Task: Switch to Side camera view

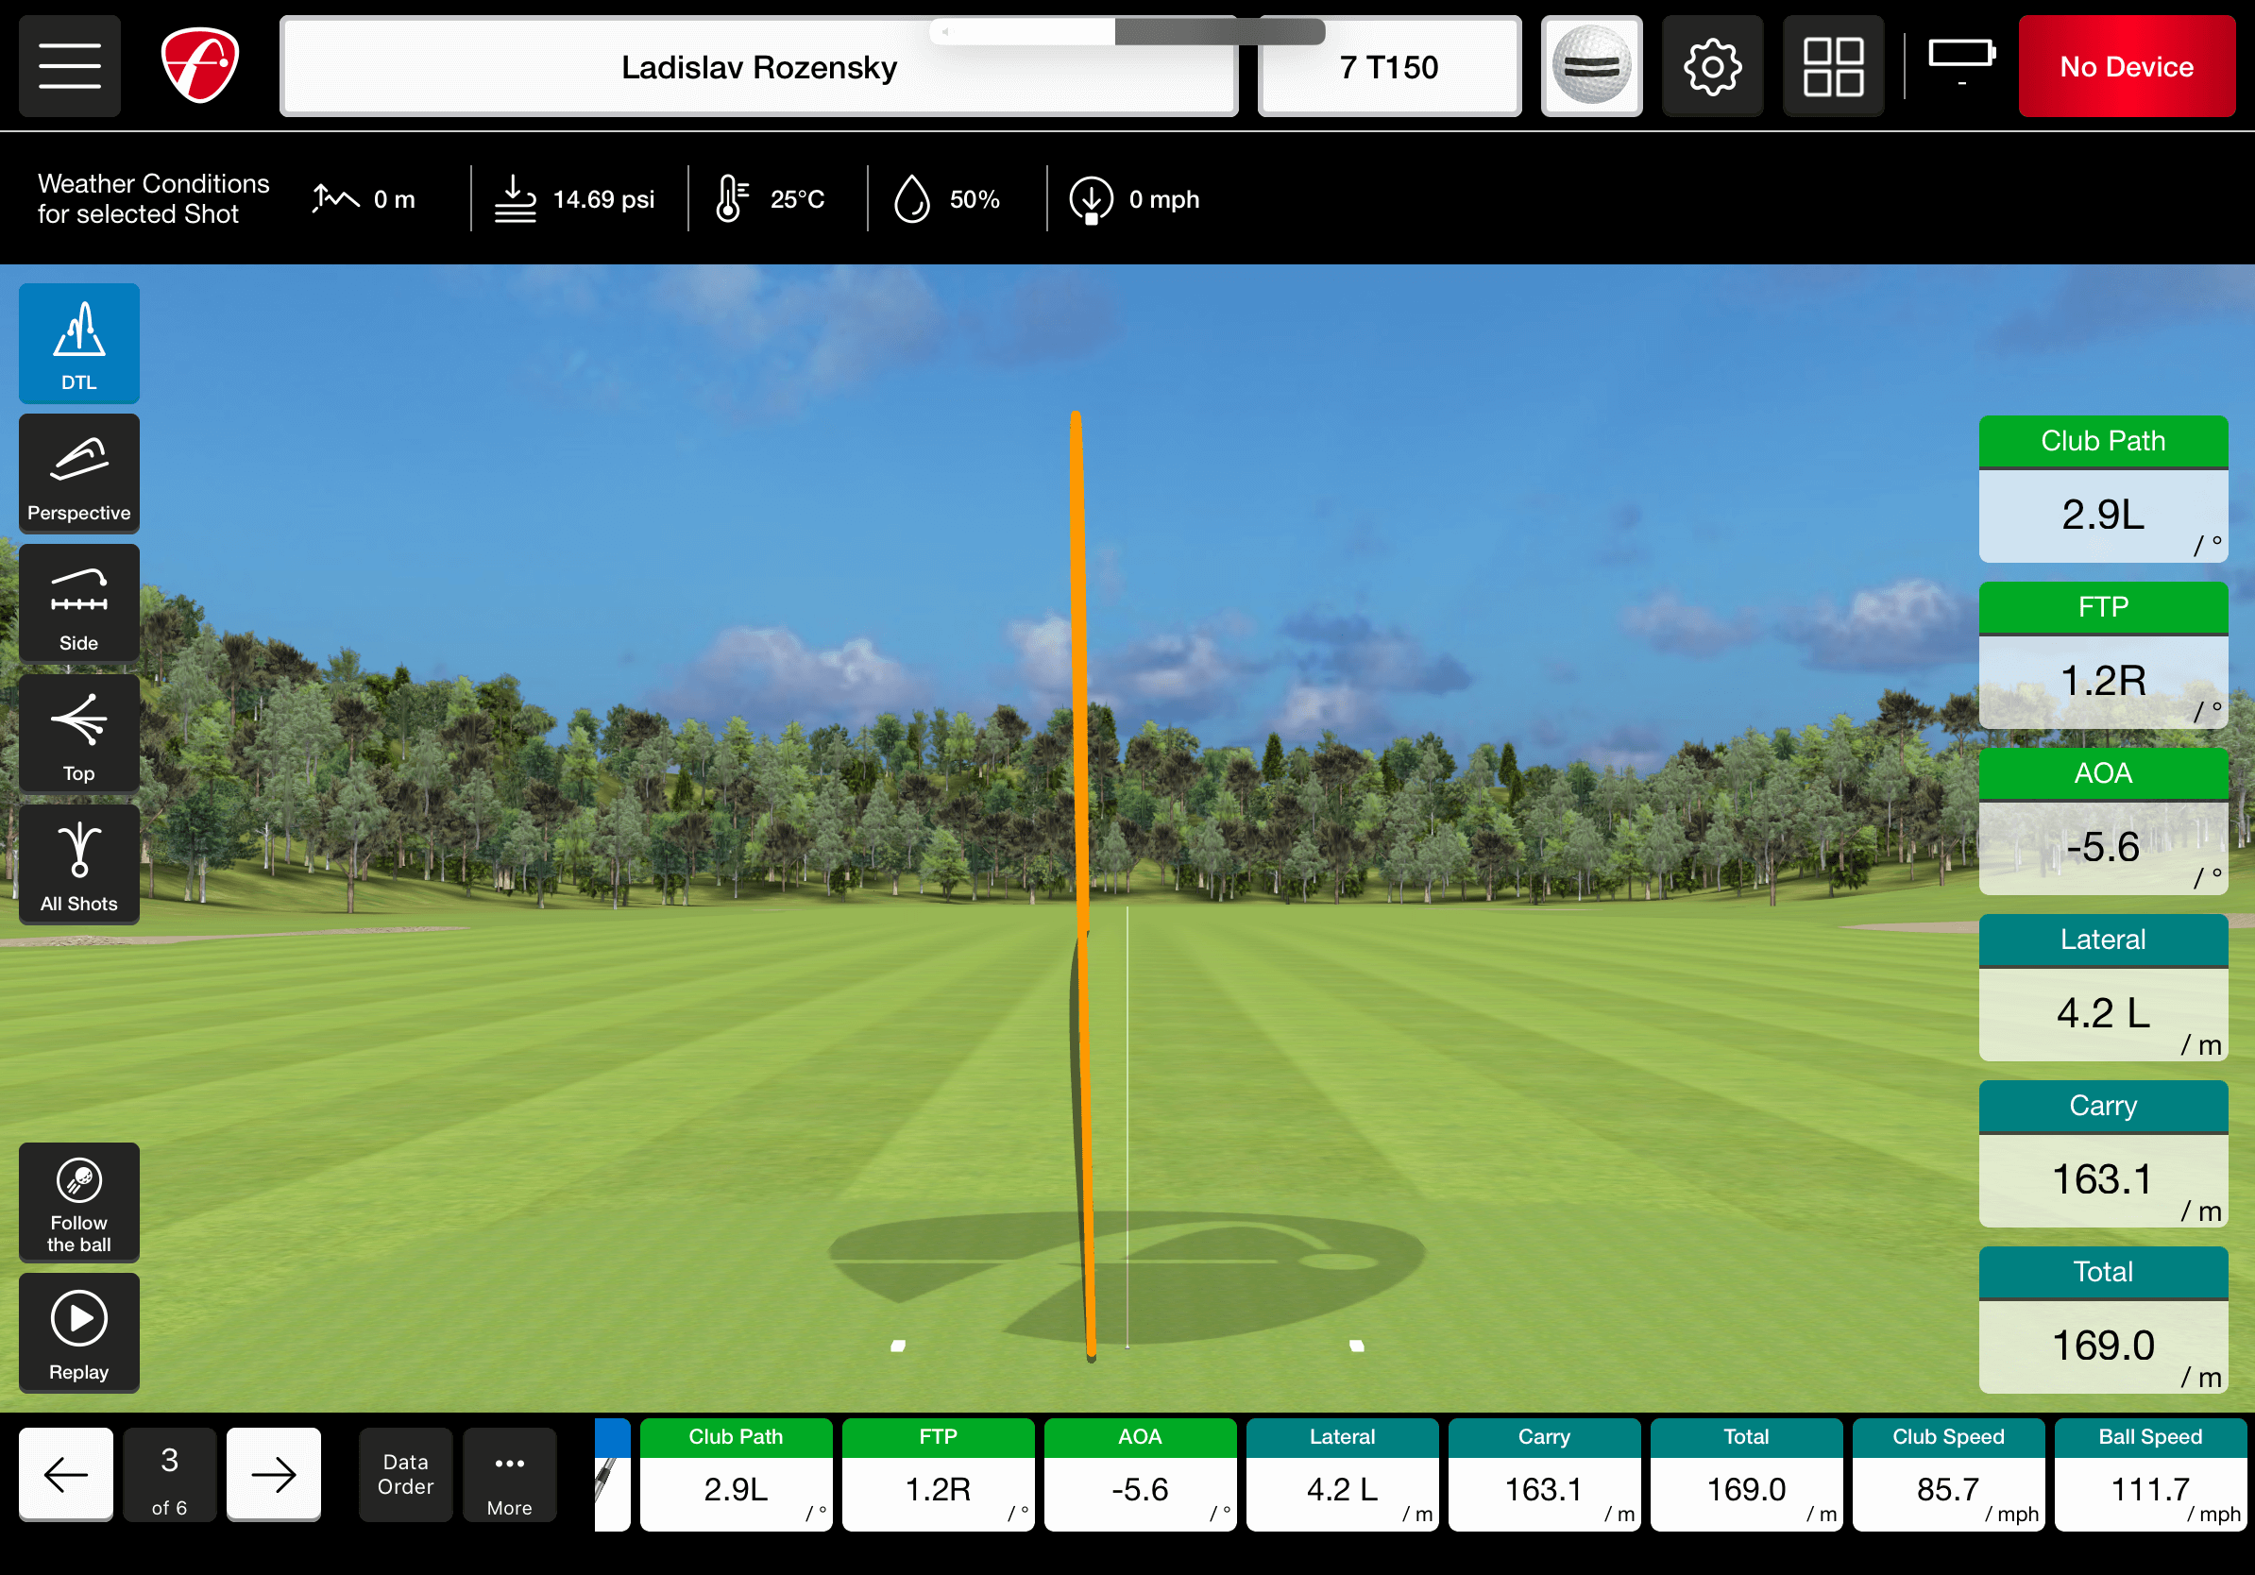Action: [x=78, y=604]
